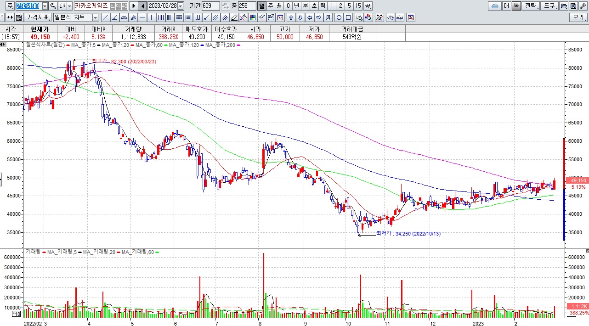
Task: Open the sort order dropdown arrow
Action: [70, 6]
